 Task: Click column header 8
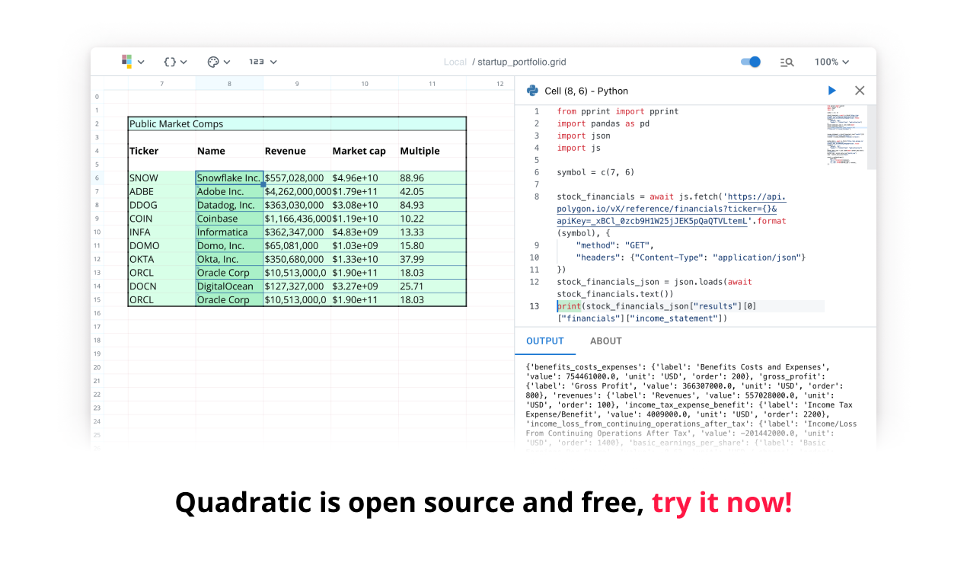click(229, 83)
